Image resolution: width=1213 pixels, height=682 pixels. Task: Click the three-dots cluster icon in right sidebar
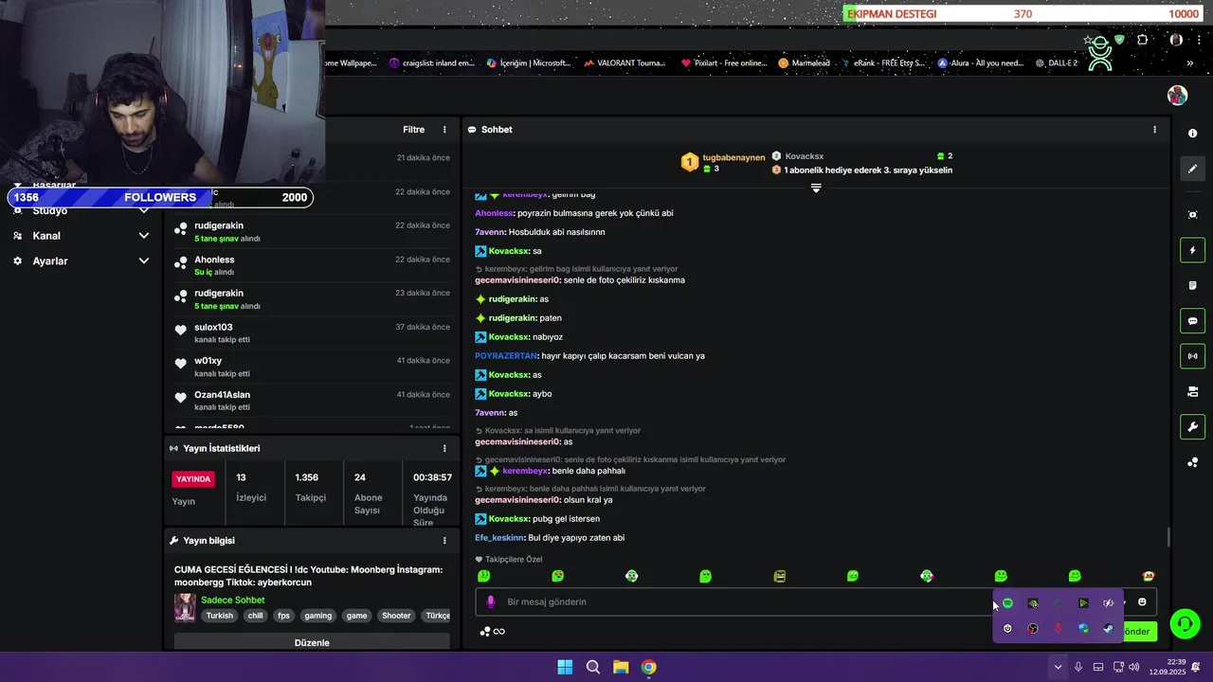pos(1192,462)
